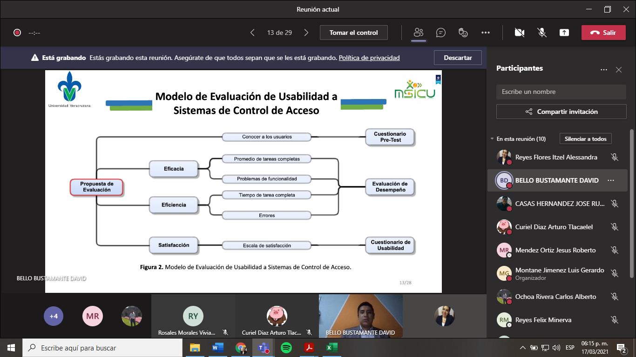The width and height of the screenshot is (636, 357).
Task: Open Spotify from the taskbar
Action: coord(286,348)
